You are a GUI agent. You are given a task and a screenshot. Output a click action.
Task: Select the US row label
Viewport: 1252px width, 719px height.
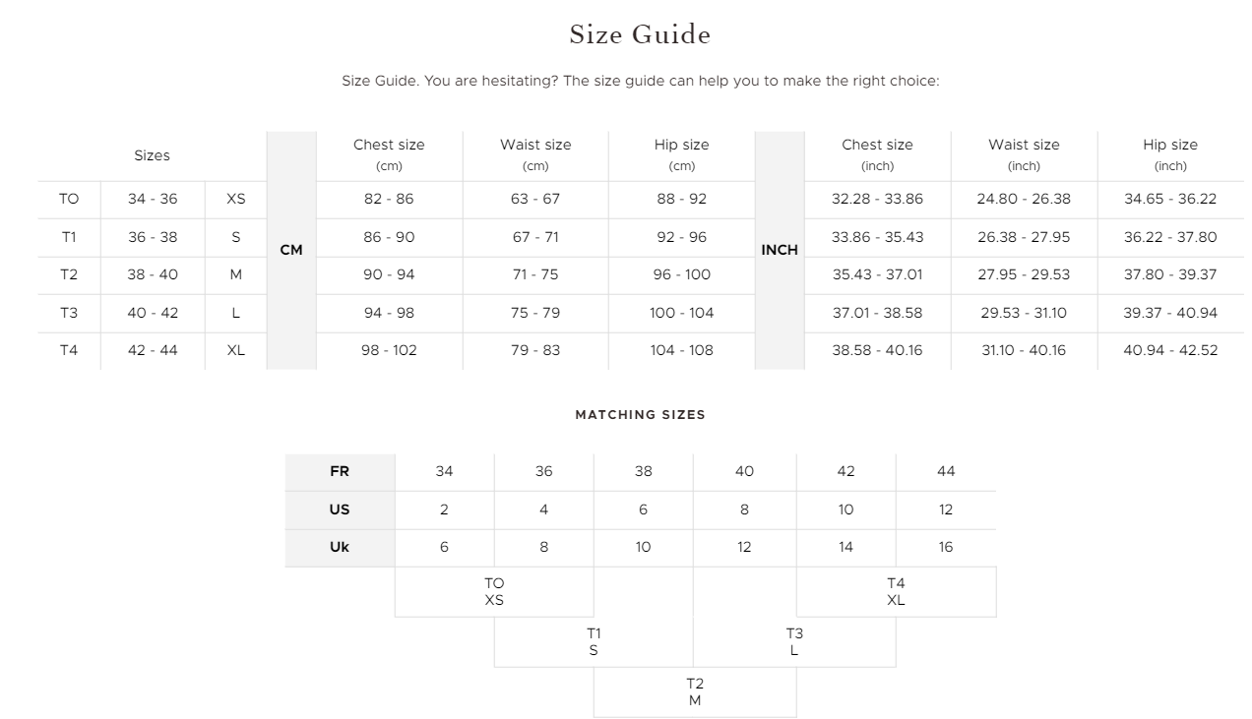click(x=340, y=509)
